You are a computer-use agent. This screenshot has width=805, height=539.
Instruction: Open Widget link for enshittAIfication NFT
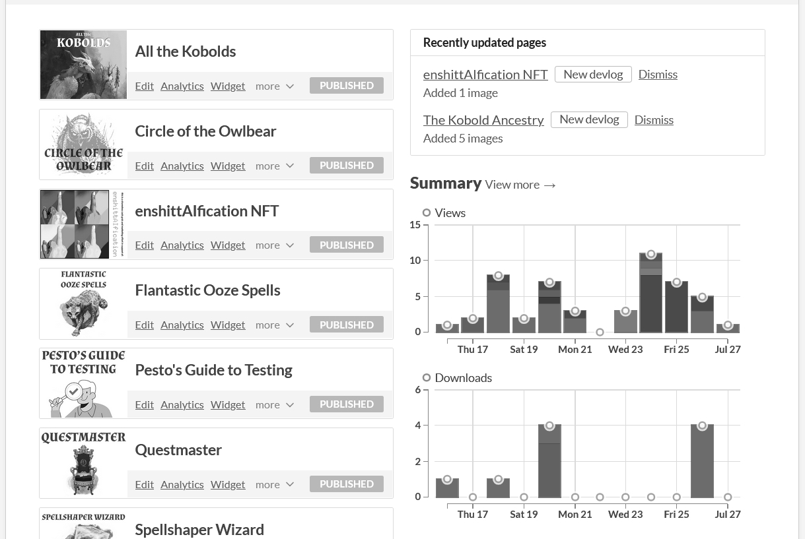click(228, 245)
